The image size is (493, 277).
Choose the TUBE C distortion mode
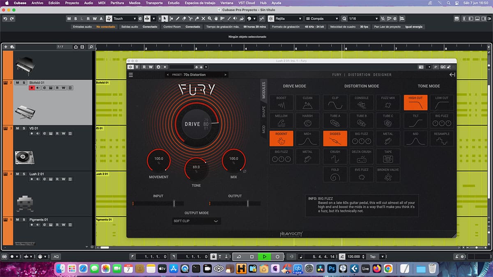[x=388, y=121]
